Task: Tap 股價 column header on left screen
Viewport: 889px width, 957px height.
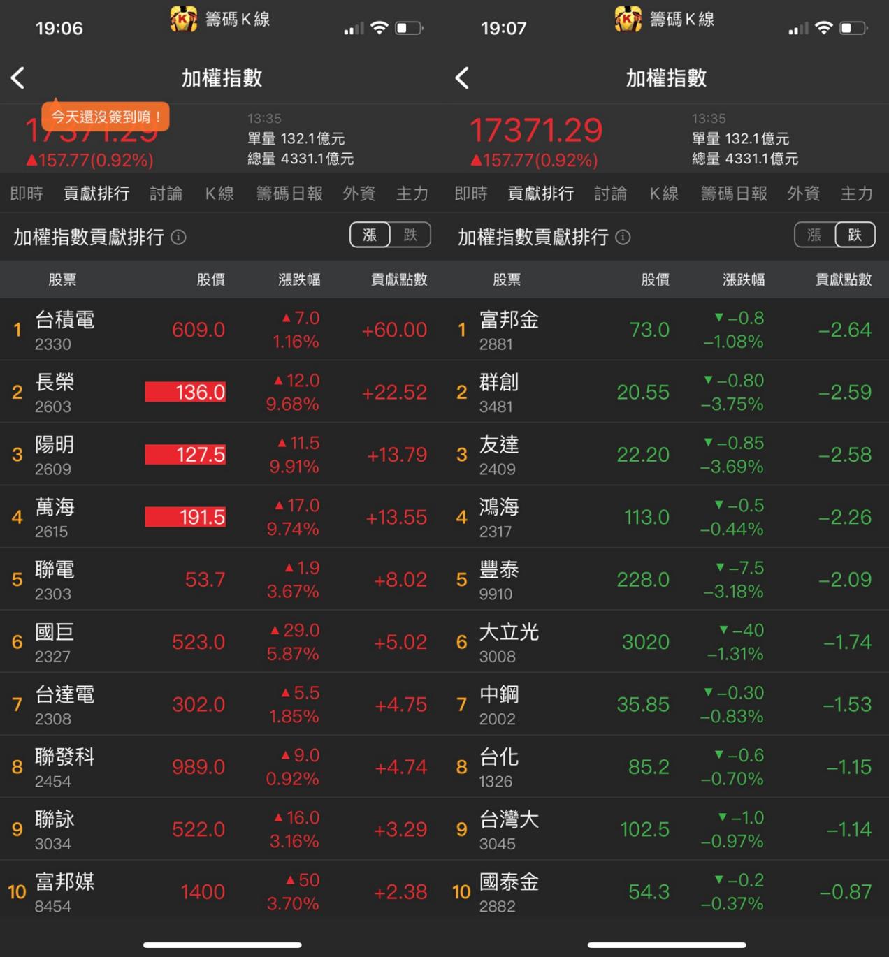Action: pyautogui.click(x=211, y=279)
